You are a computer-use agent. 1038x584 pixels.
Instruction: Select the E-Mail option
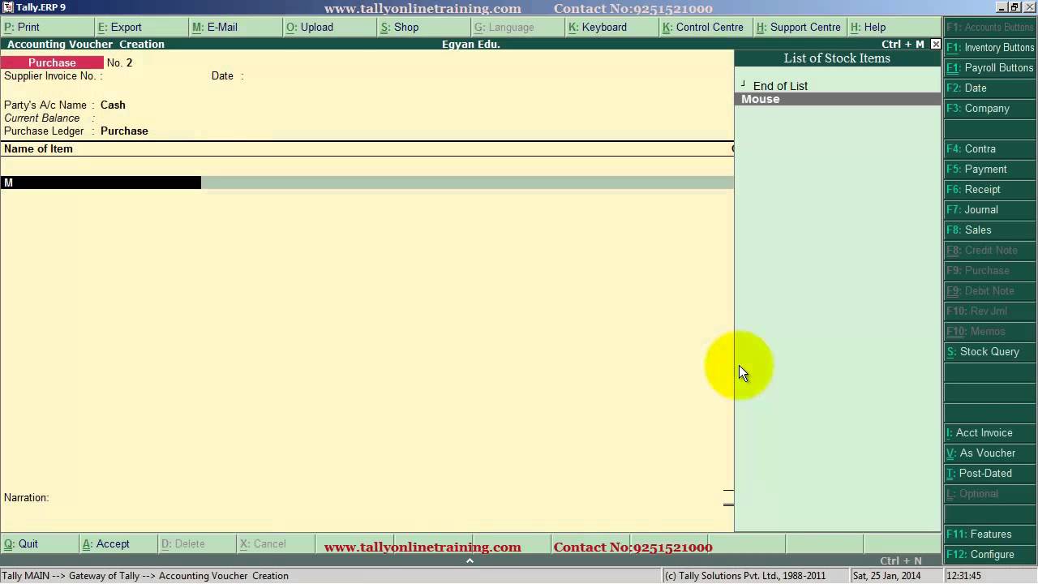pyautogui.click(x=235, y=27)
